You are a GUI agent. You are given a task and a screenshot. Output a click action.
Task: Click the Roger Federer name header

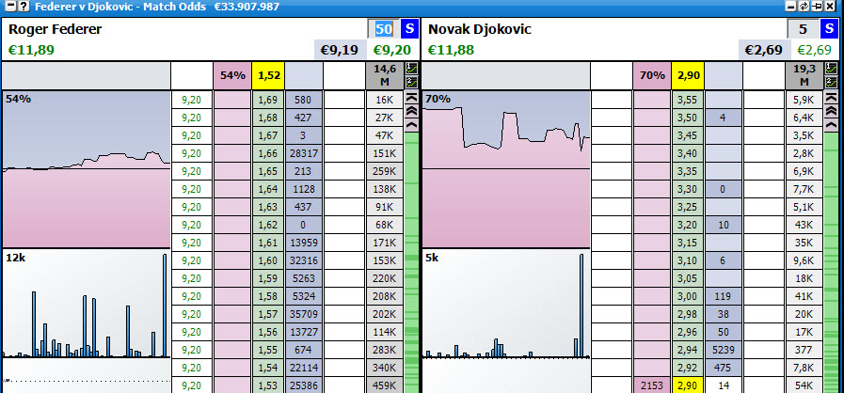[x=55, y=29]
